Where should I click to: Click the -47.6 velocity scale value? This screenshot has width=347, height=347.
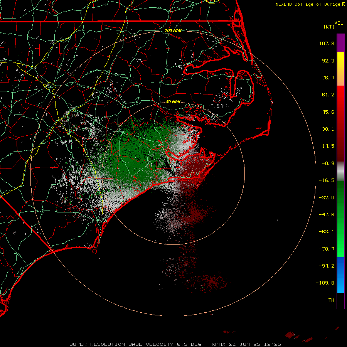(x=327, y=215)
